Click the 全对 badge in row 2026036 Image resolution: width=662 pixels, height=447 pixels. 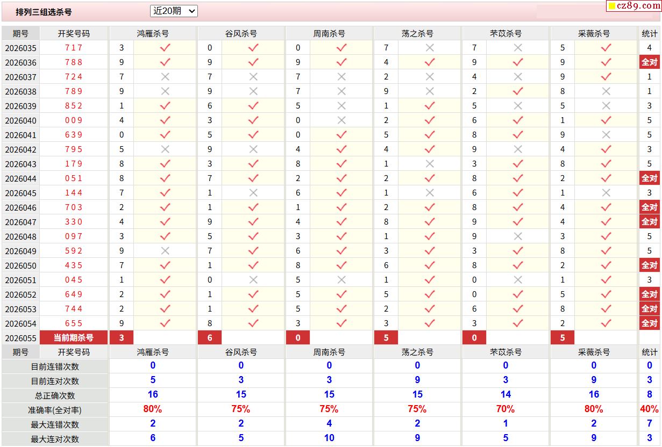point(649,62)
